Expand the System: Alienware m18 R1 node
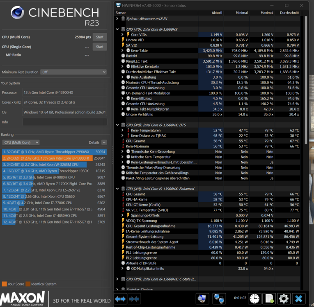The width and height of the screenshot is (314, 307). pyautogui.click(x=117, y=18)
